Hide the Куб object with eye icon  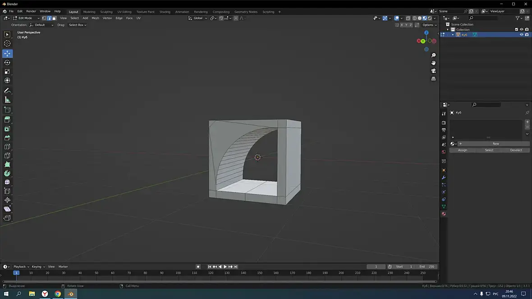pos(522,35)
